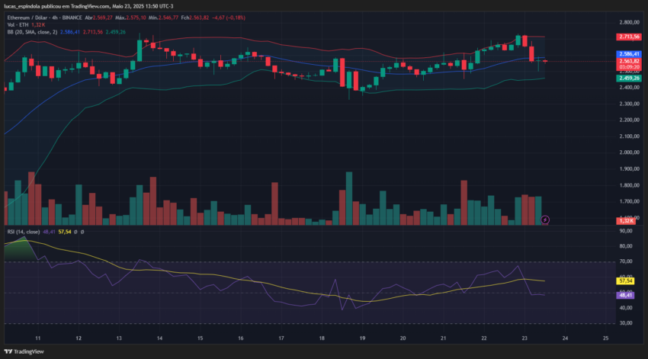Viewport: 648px width, 359px height.
Task: Click the 2.000,00 level on price scale
Action: [630, 152]
